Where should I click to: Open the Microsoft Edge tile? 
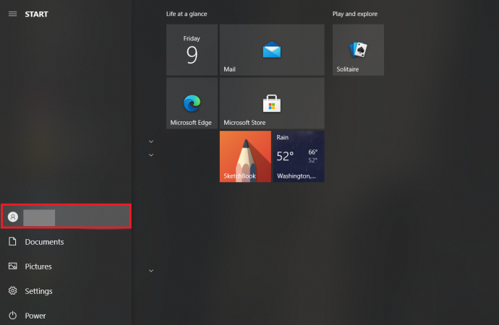[x=192, y=103]
